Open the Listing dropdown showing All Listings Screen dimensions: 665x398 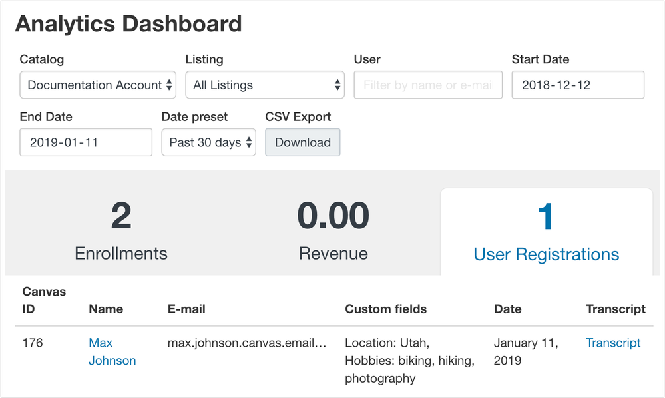coord(264,85)
